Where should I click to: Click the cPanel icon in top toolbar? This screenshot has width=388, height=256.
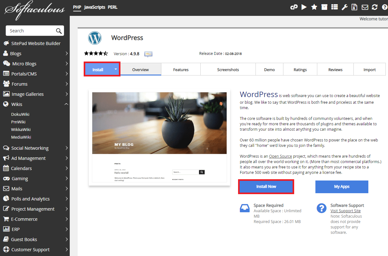(294, 7)
